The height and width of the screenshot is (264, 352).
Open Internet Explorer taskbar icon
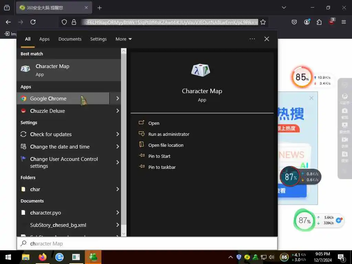(x=59, y=257)
